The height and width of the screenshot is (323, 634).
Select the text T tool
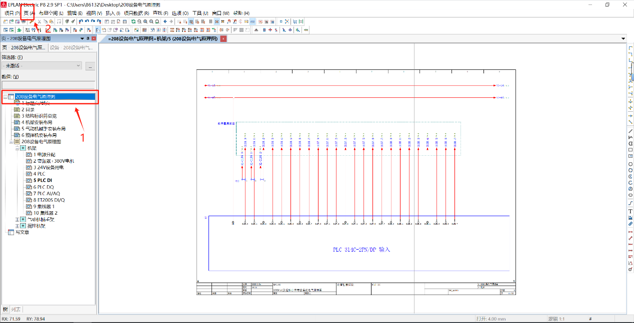pos(630,211)
